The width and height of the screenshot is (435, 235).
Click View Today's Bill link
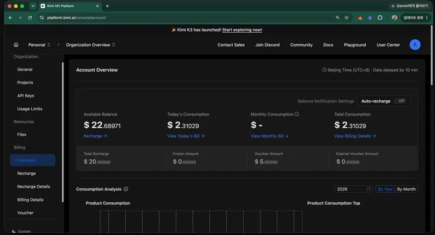(x=186, y=136)
